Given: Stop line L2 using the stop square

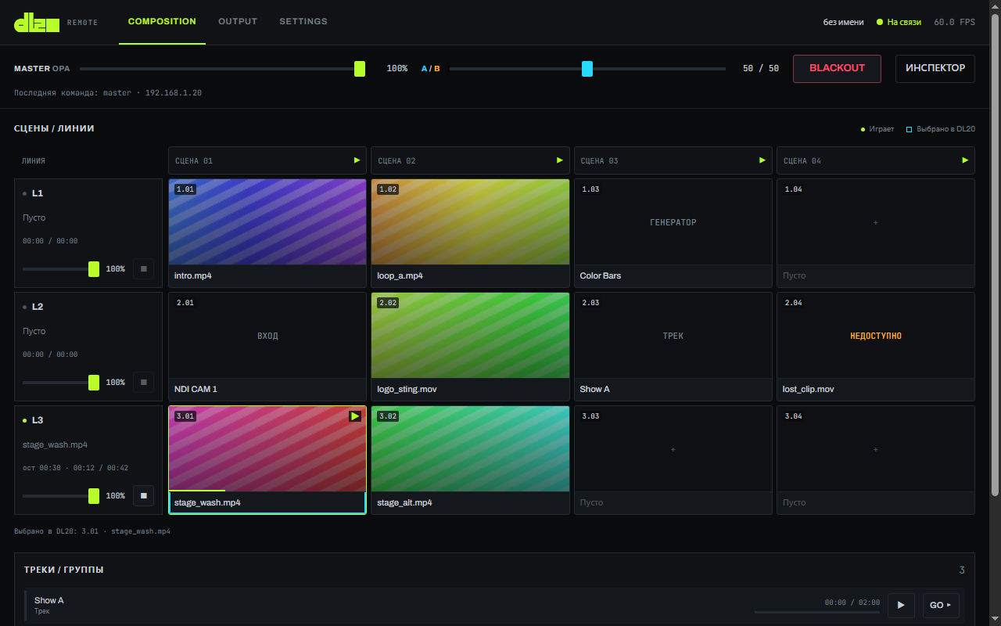Looking at the screenshot, I should pos(143,383).
